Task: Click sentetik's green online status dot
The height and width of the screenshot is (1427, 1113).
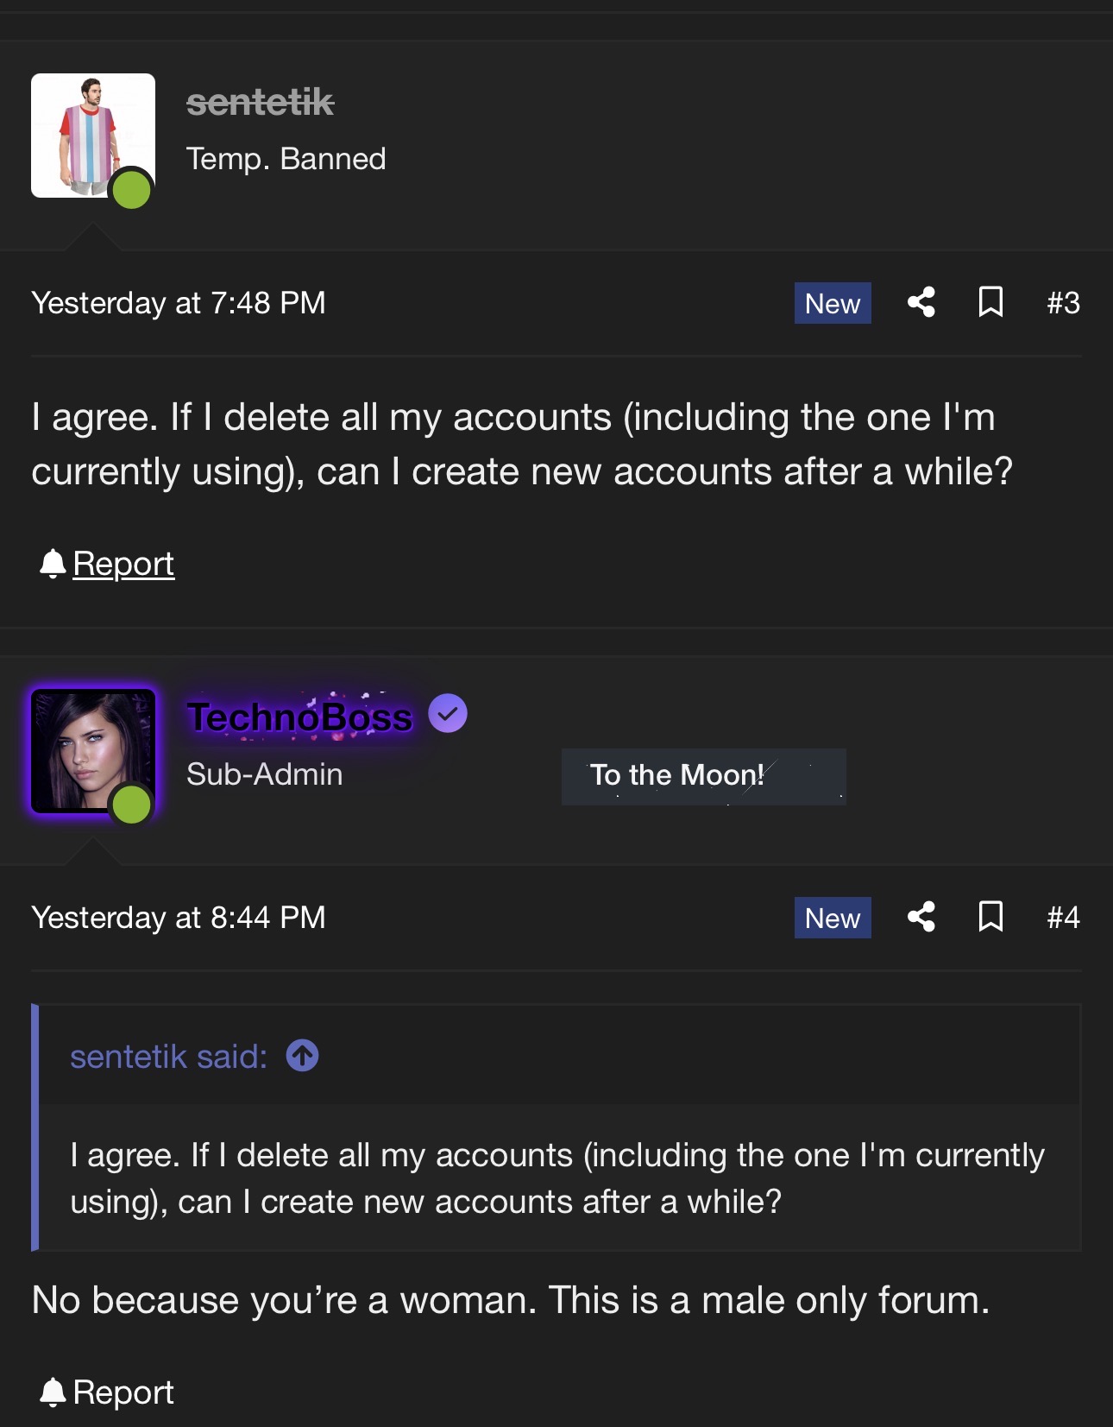Action: (x=131, y=190)
